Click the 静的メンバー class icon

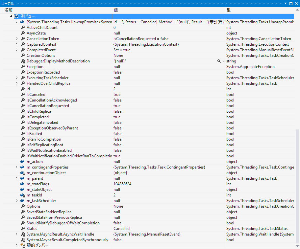tap(23, 245)
